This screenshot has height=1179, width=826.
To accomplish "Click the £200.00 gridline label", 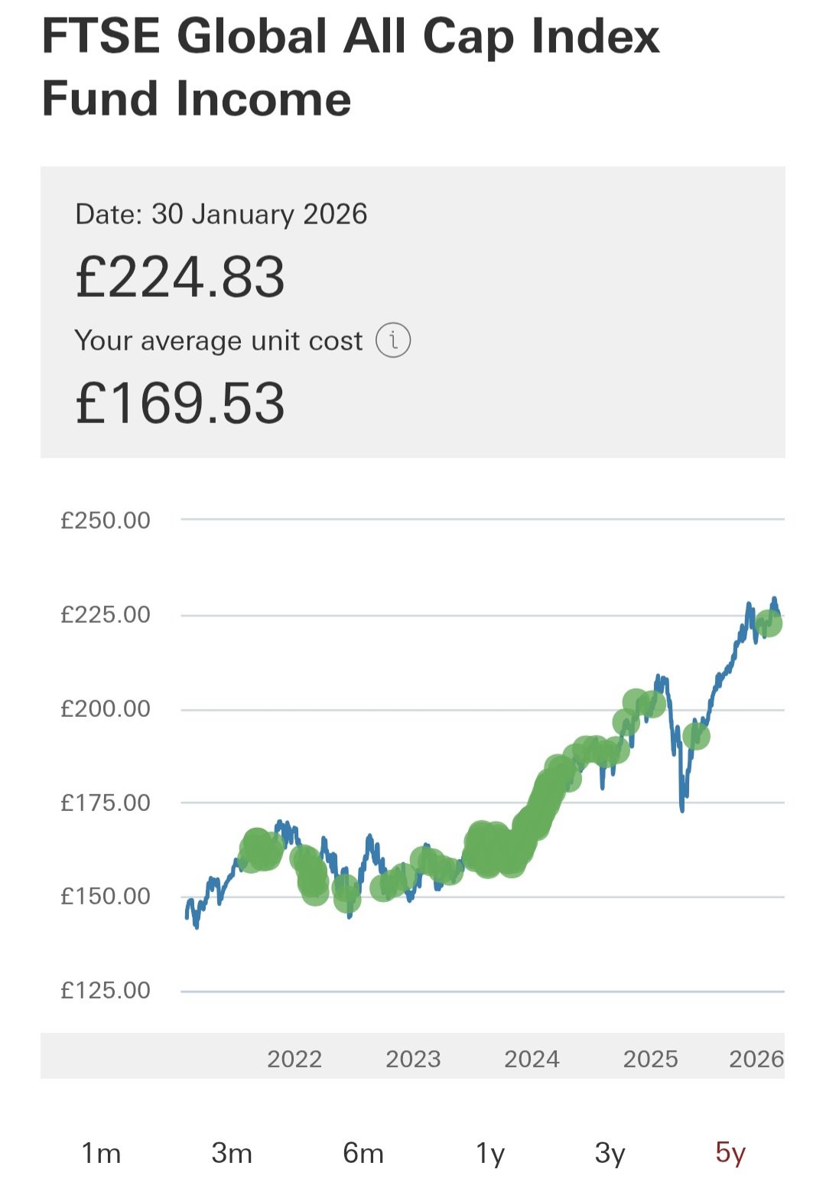I will pos(106,708).
